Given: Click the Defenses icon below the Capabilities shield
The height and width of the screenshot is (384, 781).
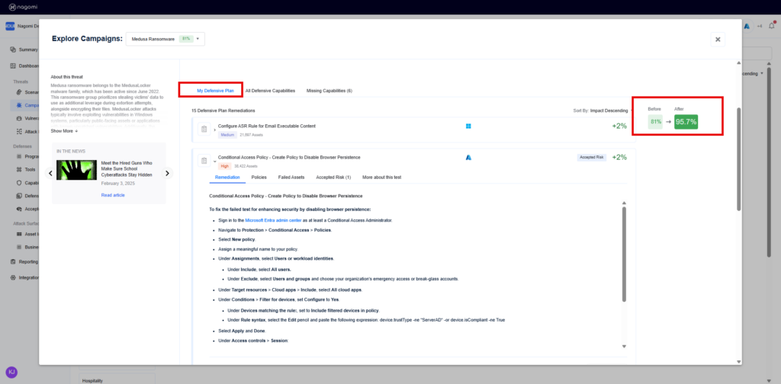Looking at the screenshot, I should click(19, 196).
